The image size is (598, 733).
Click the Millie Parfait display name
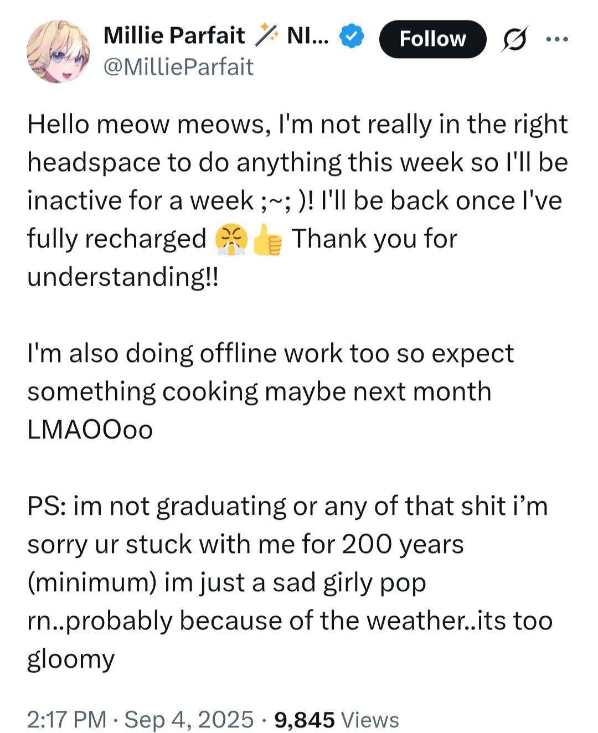point(174,35)
